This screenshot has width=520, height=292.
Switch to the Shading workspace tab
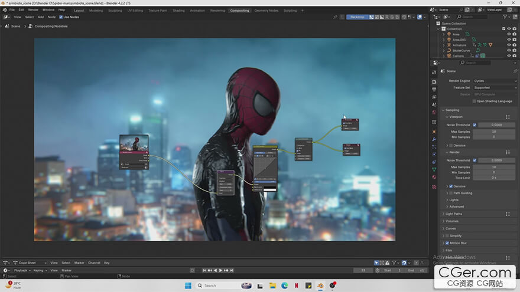pos(178,11)
